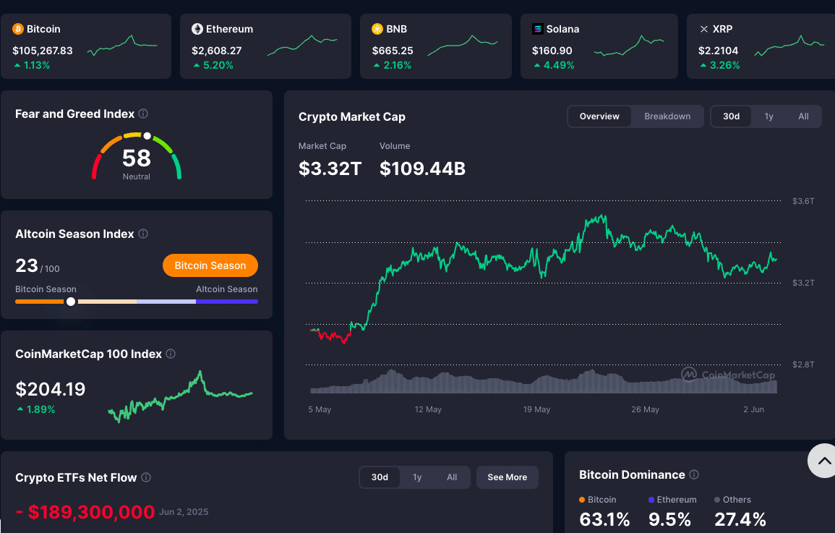Image resolution: width=835 pixels, height=533 pixels.
Task: Click the 9.5% Ethereum dominance value
Action: click(x=669, y=519)
